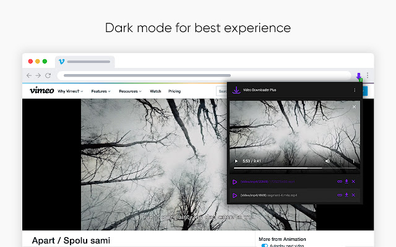The width and height of the screenshot is (396, 247).
Task: Go back with the browser back arrow
Action: pos(29,75)
